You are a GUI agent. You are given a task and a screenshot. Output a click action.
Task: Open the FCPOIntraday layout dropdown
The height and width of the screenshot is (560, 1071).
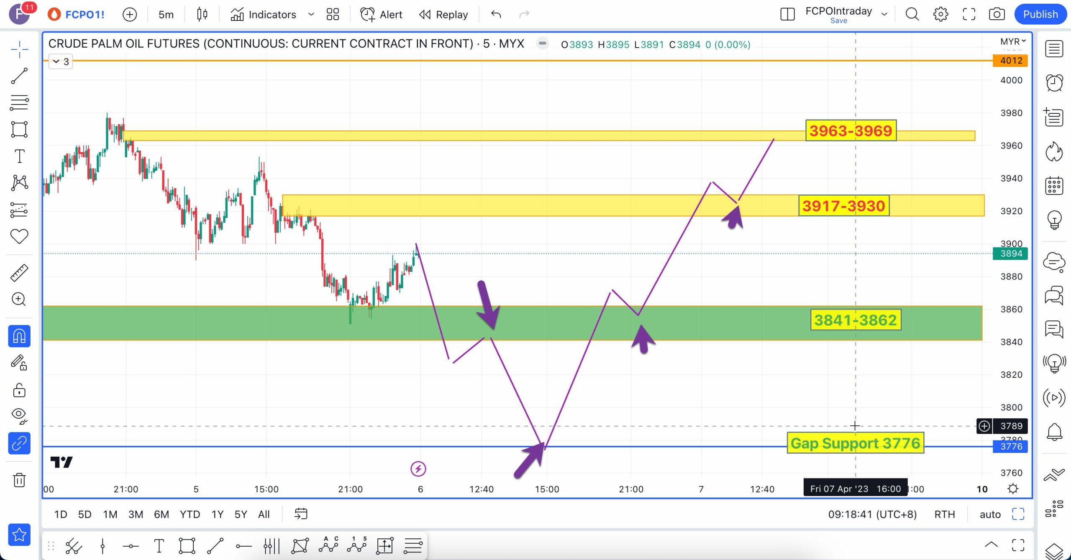pyautogui.click(x=884, y=14)
